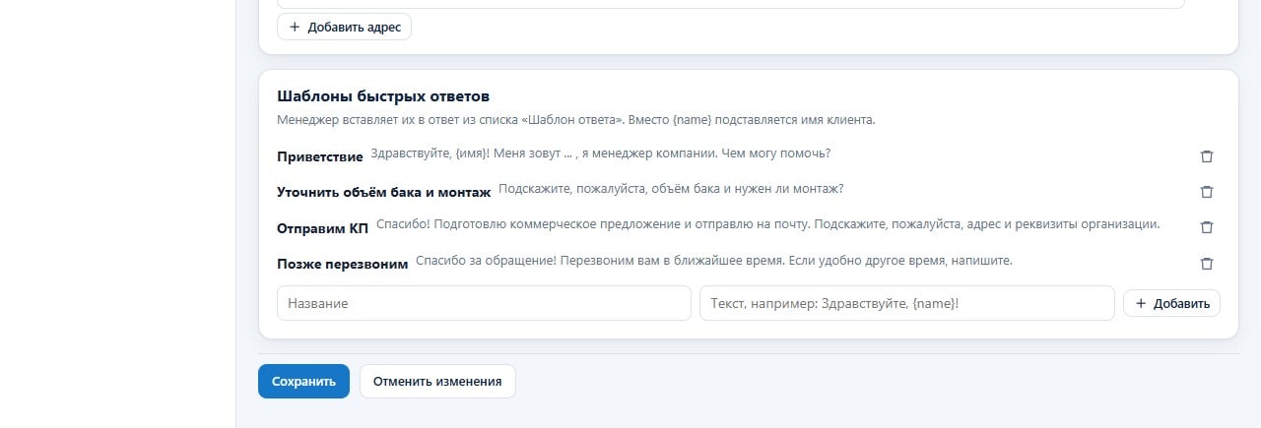Viewport: 1261px width, 428px height.
Task: Click the Добавить адрес button
Action: click(x=344, y=27)
